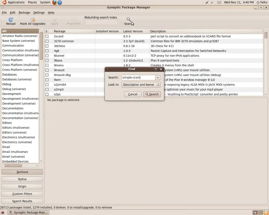Click the show desktop icon in bottom panel
The image size is (269, 215).
pyautogui.click(x=2, y=213)
